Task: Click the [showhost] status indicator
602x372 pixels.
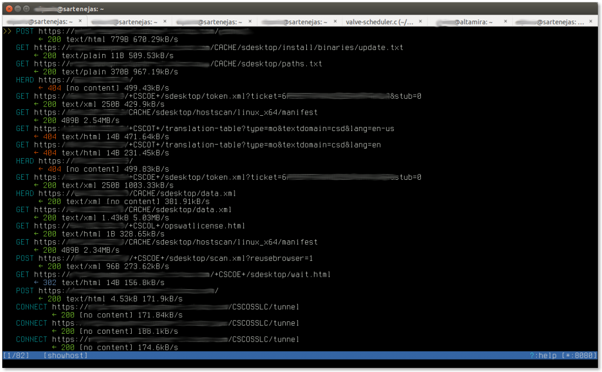Action: (x=65, y=356)
